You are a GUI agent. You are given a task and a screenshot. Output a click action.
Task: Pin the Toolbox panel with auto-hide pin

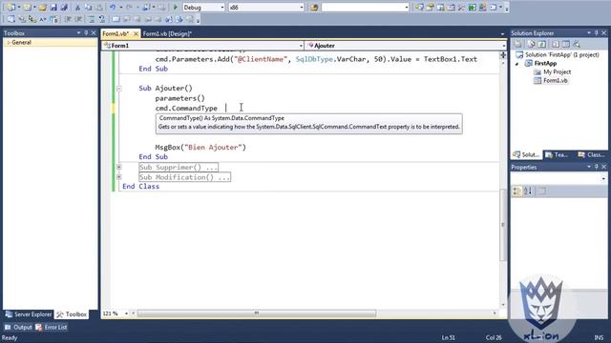[x=86, y=33]
